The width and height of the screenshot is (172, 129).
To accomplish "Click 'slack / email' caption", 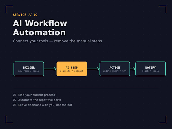I will (150, 71).
